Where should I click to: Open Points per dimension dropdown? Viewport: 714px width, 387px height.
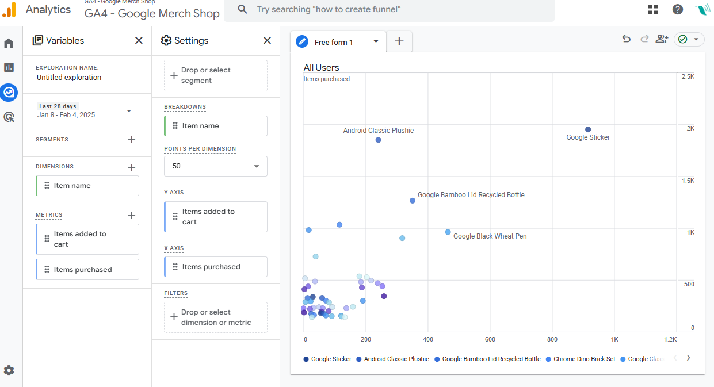[x=216, y=166]
